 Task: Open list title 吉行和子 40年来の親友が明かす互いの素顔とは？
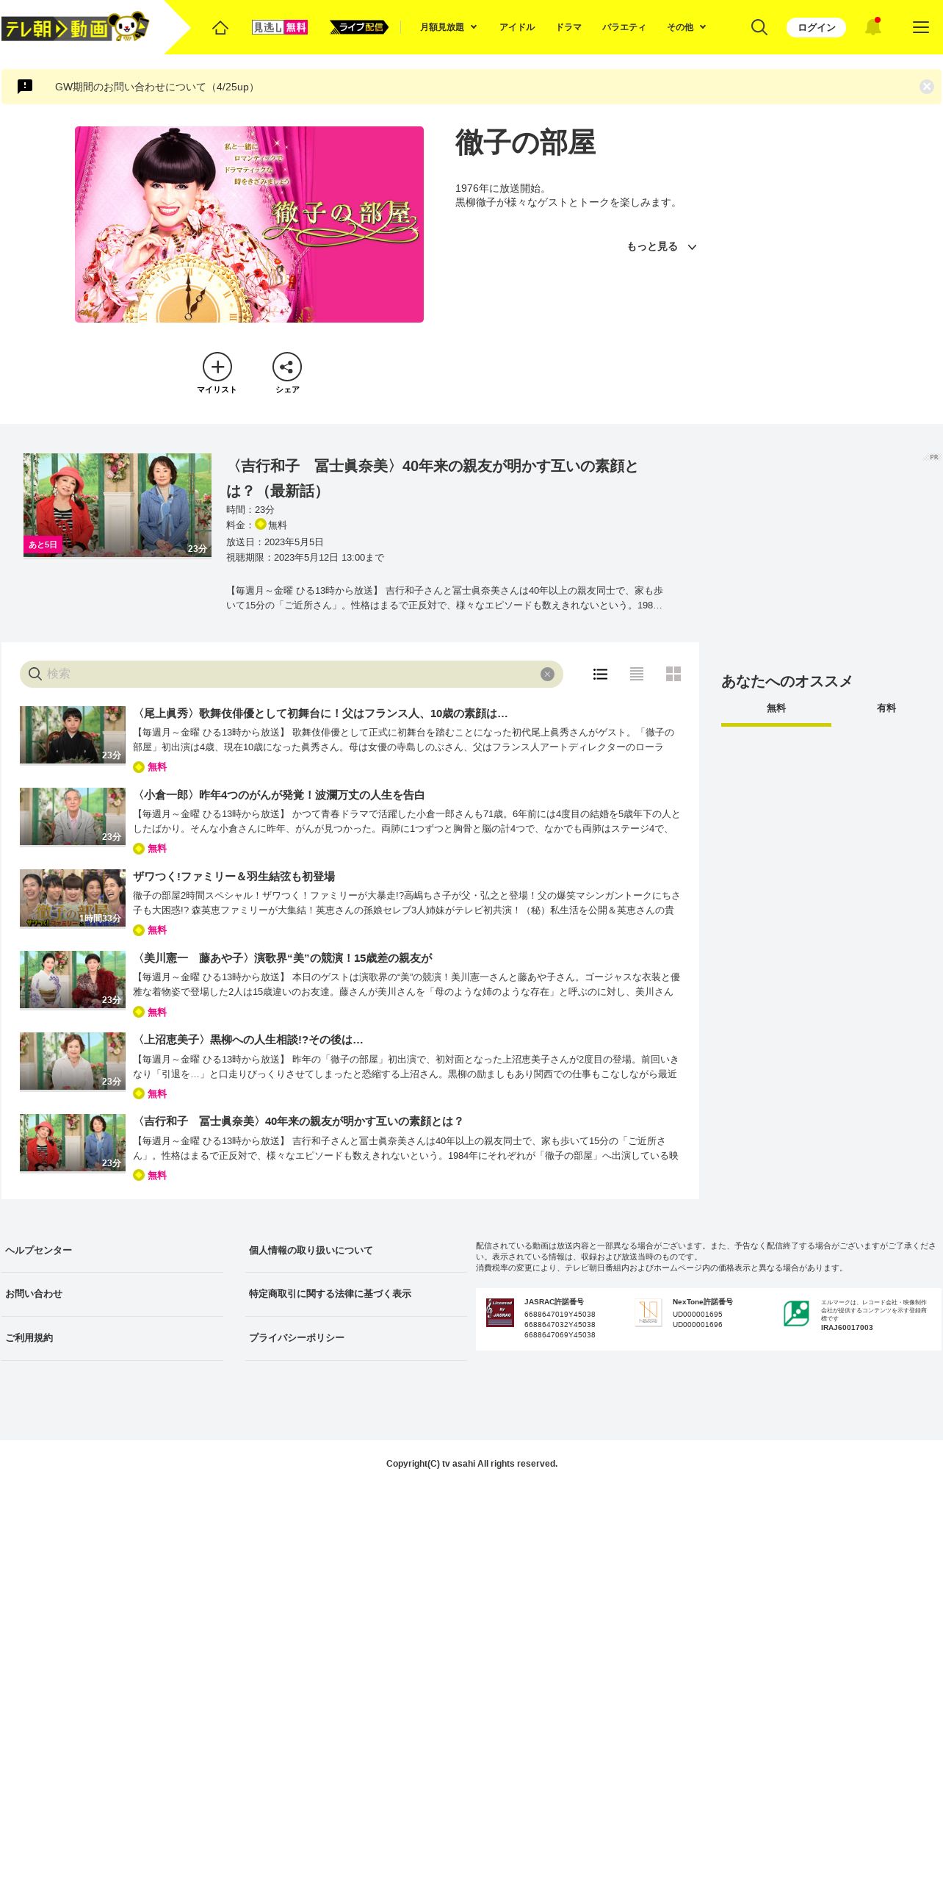click(298, 1121)
